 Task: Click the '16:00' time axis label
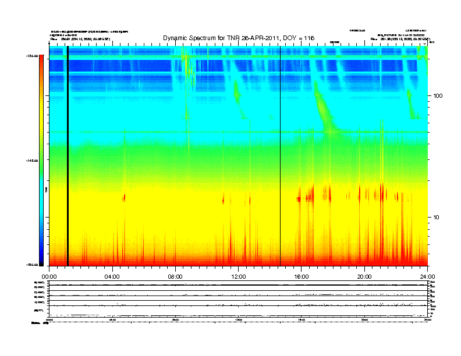point(302,277)
